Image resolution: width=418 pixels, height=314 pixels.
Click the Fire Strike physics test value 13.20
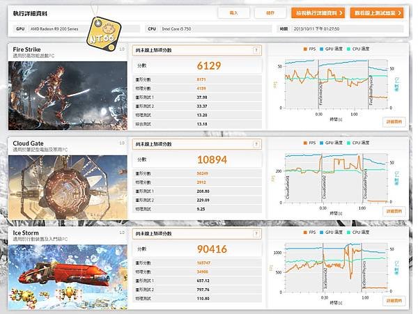tap(202, 116)
